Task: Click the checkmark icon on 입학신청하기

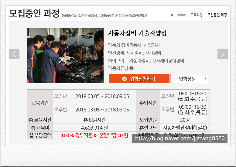Action: click(x=124, y=79)
